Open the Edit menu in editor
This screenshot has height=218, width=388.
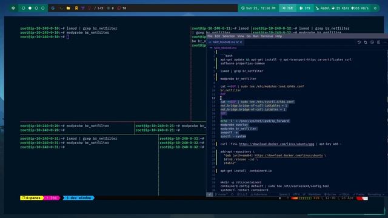coord(217,36)
